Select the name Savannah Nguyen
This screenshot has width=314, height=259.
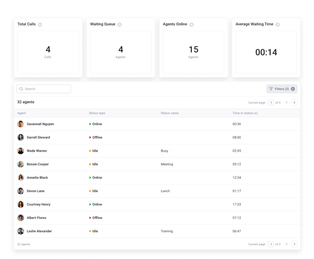tap(40, 124)
